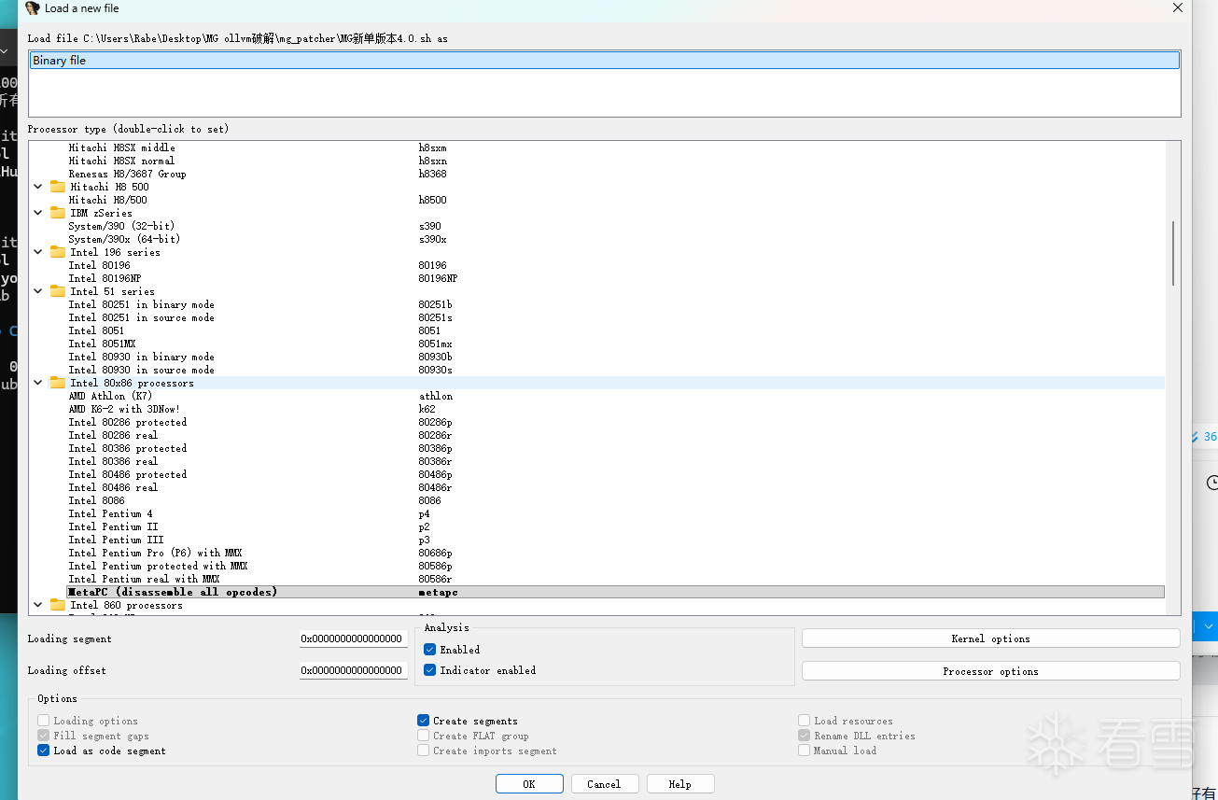Screen dimensions: 1218x800
Task: Uncheck Create segments
Action: tap(424, 721)
